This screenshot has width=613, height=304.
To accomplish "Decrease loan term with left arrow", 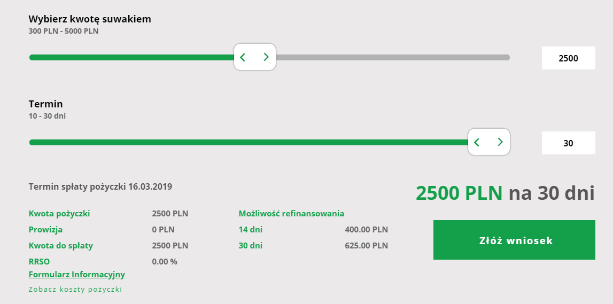I will (x=477, y=142).
